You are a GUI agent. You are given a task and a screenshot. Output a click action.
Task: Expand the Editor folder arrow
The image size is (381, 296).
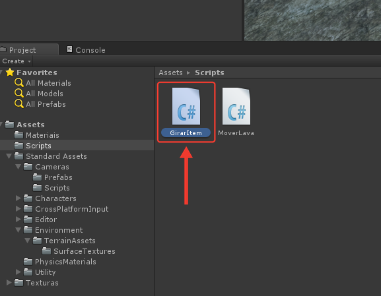18,219
